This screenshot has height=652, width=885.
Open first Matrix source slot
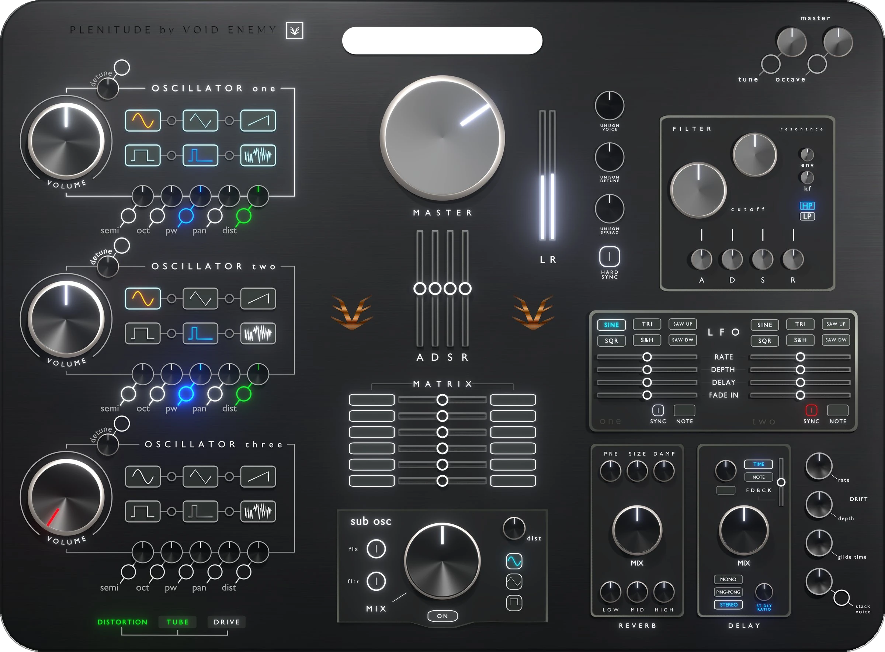[x=372, y=400]
